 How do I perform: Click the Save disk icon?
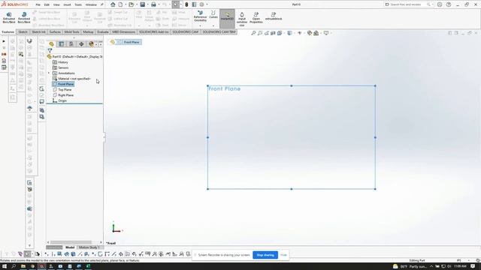tap(142, 4)
